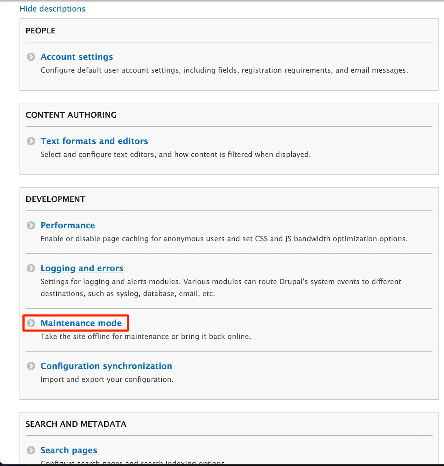
Task: Click the arrow icon beside Maintenance mode
Action: [x=31, y=323]
